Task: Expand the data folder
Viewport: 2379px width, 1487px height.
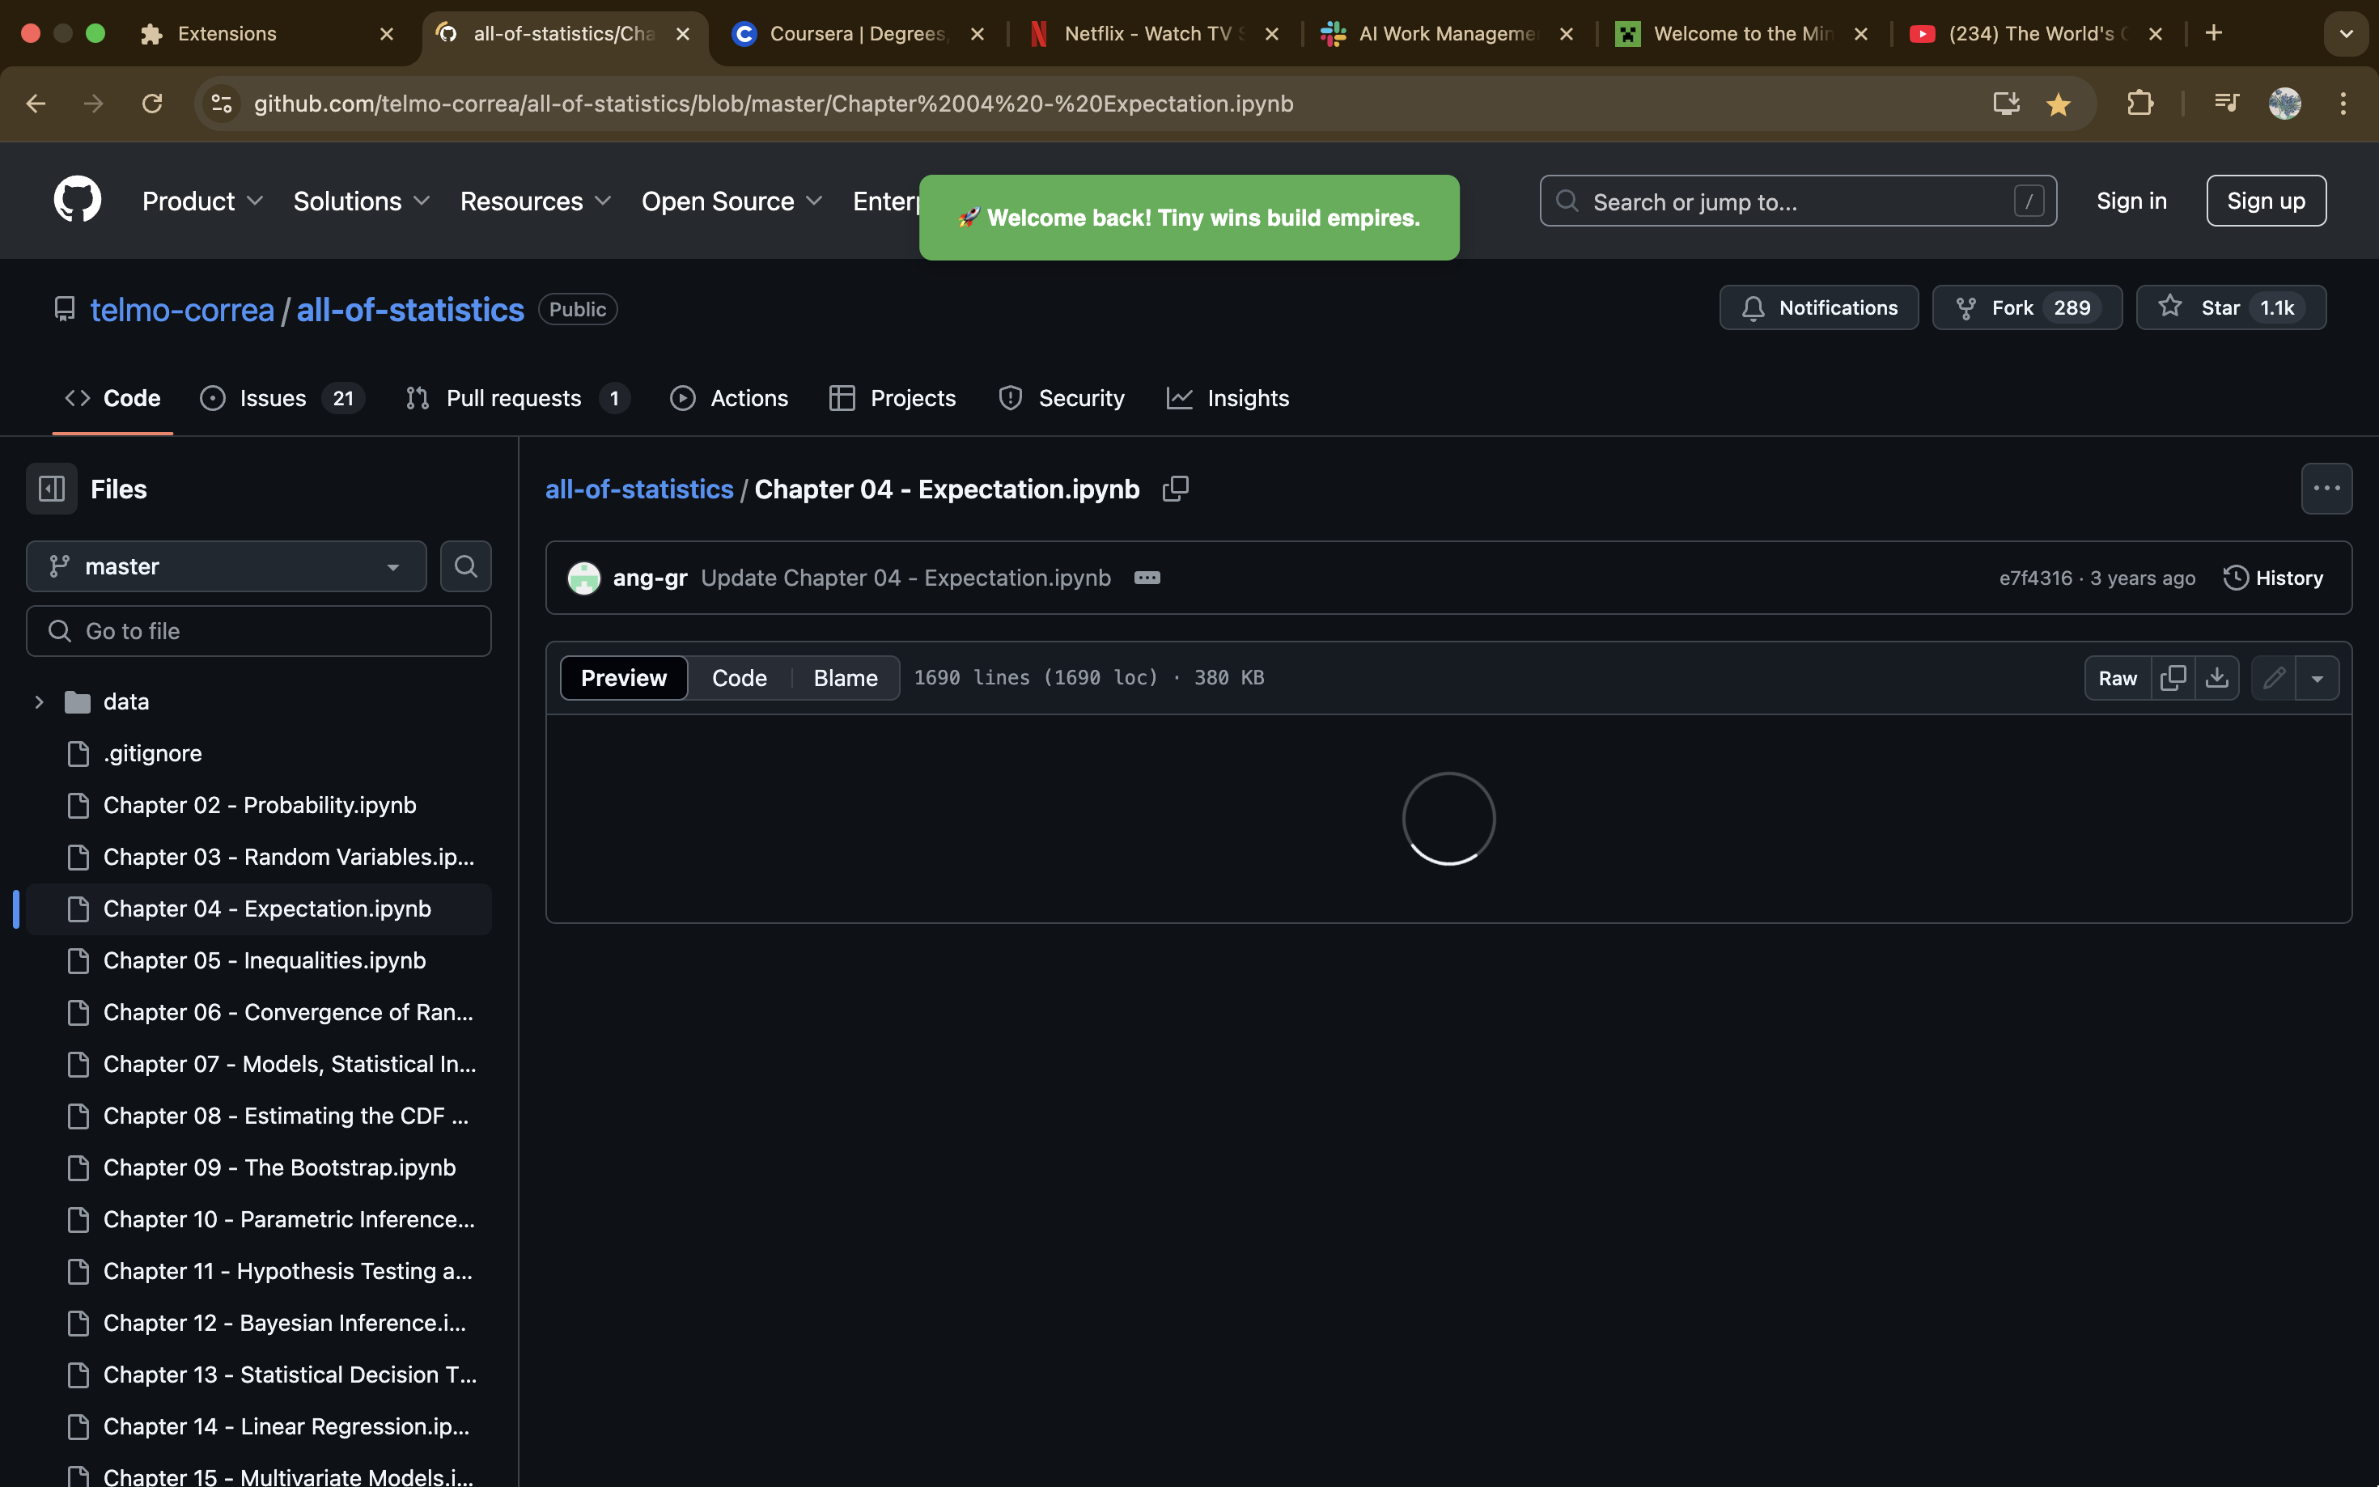Action: tap(40, 702)
